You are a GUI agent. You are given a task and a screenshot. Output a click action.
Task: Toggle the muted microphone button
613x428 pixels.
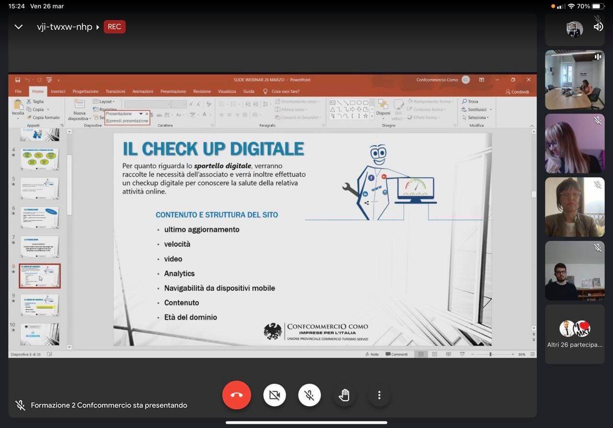click(x=309, y=395)
